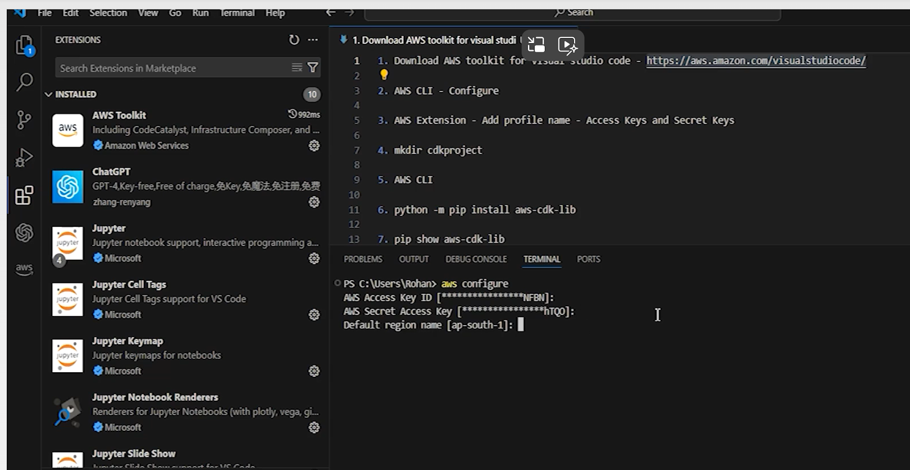The width and height of the screenshot is (910, 470).
Task: Open the Terminal menu
Action: coord(237,13)
